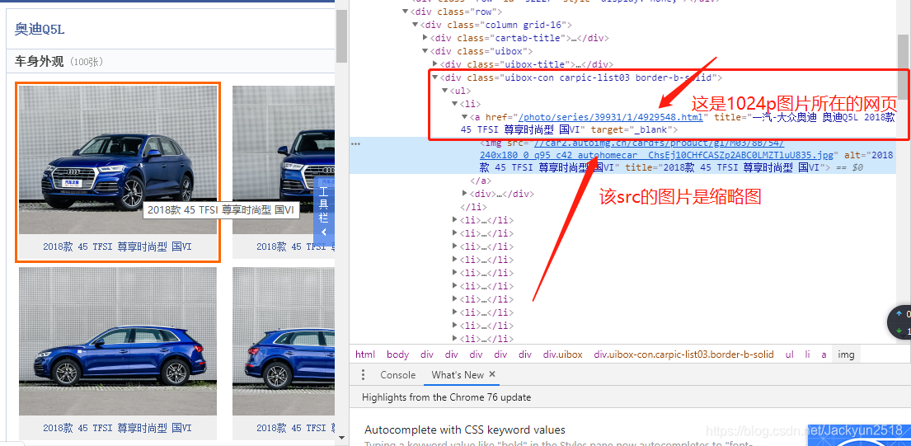Select html in the DOM breadcrumb
This screenshot has height=446, width=911.
pos(365,354)
